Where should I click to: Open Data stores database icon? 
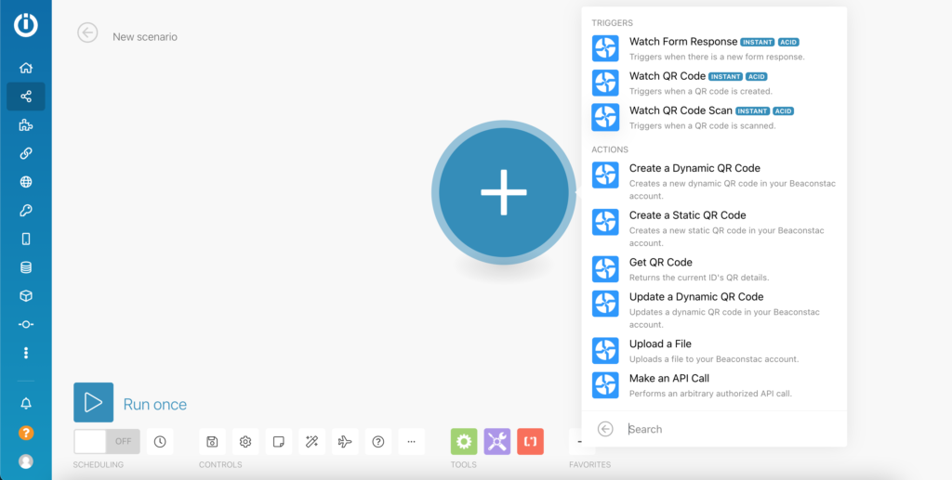(x=26, y=267)
